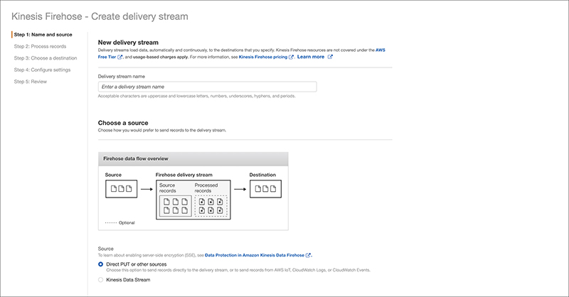
Task: Click external link icon beside Kinesis Firehose pricing
Action: (291, 57)
